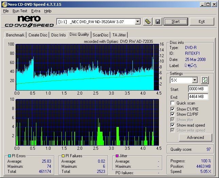The height and width of the screenshot is (178, 219).
Task: Click the disc type value DVD-R
Action: pyautogui.click(x=191, y=48)
